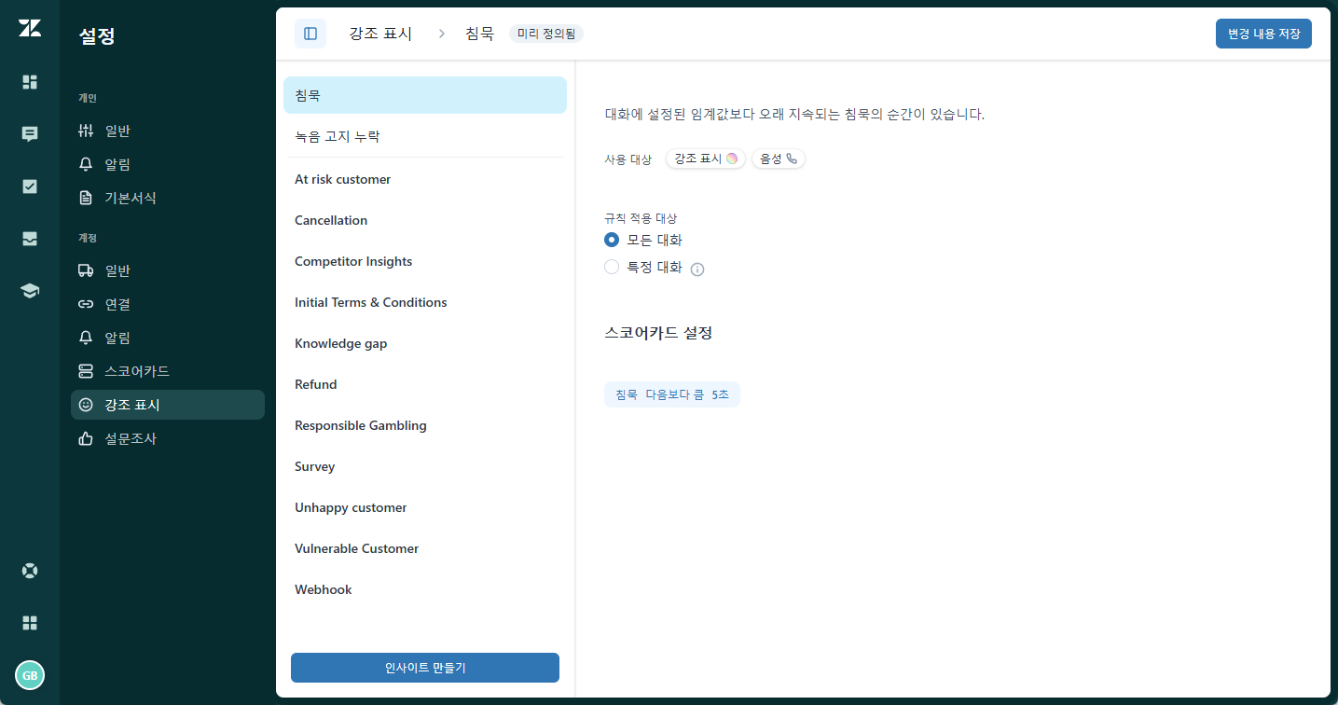Click the 인사이트 만들기 button

click(425, 668)
